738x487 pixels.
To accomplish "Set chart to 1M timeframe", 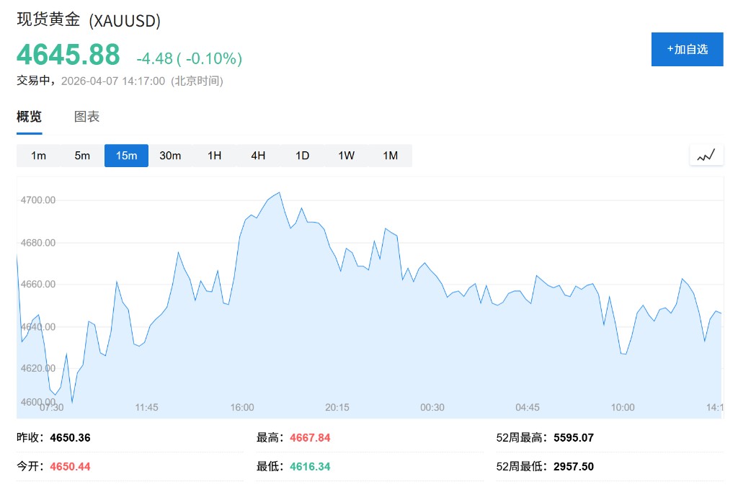I will pos(390,156).
